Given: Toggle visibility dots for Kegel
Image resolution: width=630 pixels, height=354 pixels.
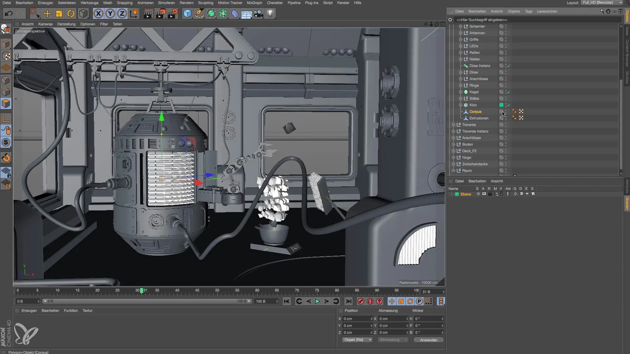Looking at the screenshot, I should point(506,92).
